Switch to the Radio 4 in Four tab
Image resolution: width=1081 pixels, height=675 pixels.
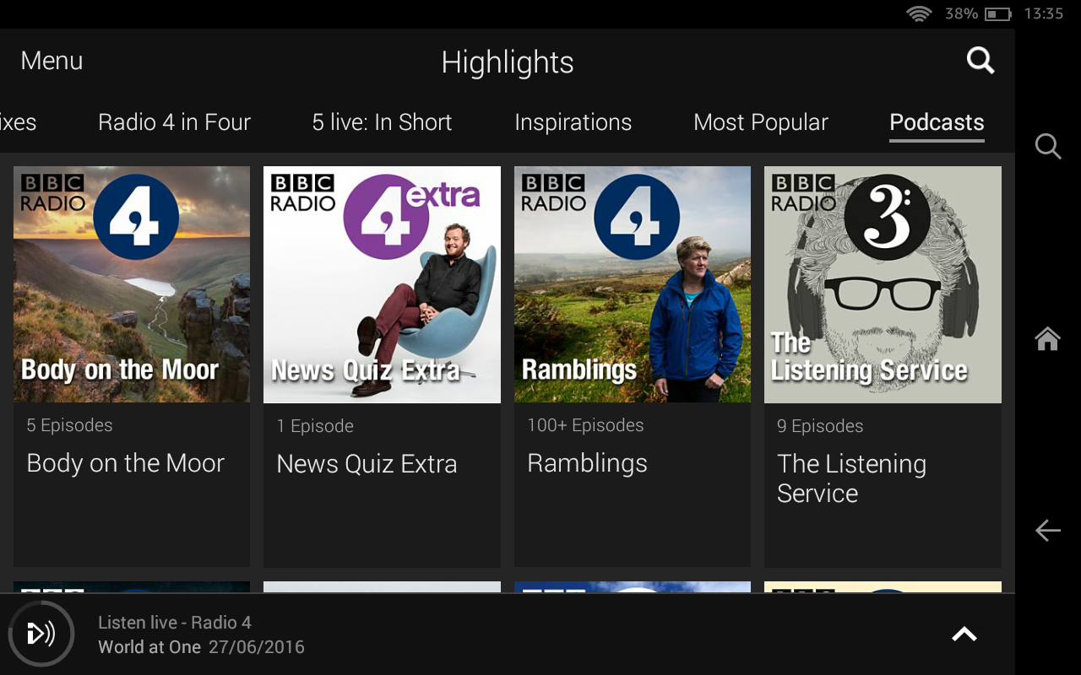174,122
